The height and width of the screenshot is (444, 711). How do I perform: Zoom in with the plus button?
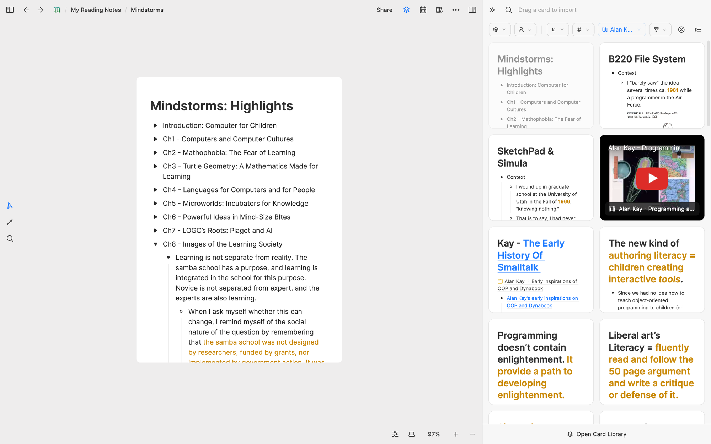coord(456,434)
